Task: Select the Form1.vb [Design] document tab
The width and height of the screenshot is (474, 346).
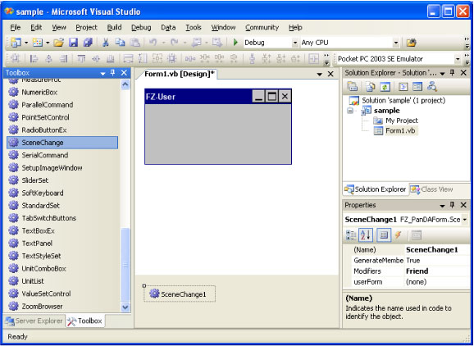Action: pyautogui.click(x=179, y=74)
